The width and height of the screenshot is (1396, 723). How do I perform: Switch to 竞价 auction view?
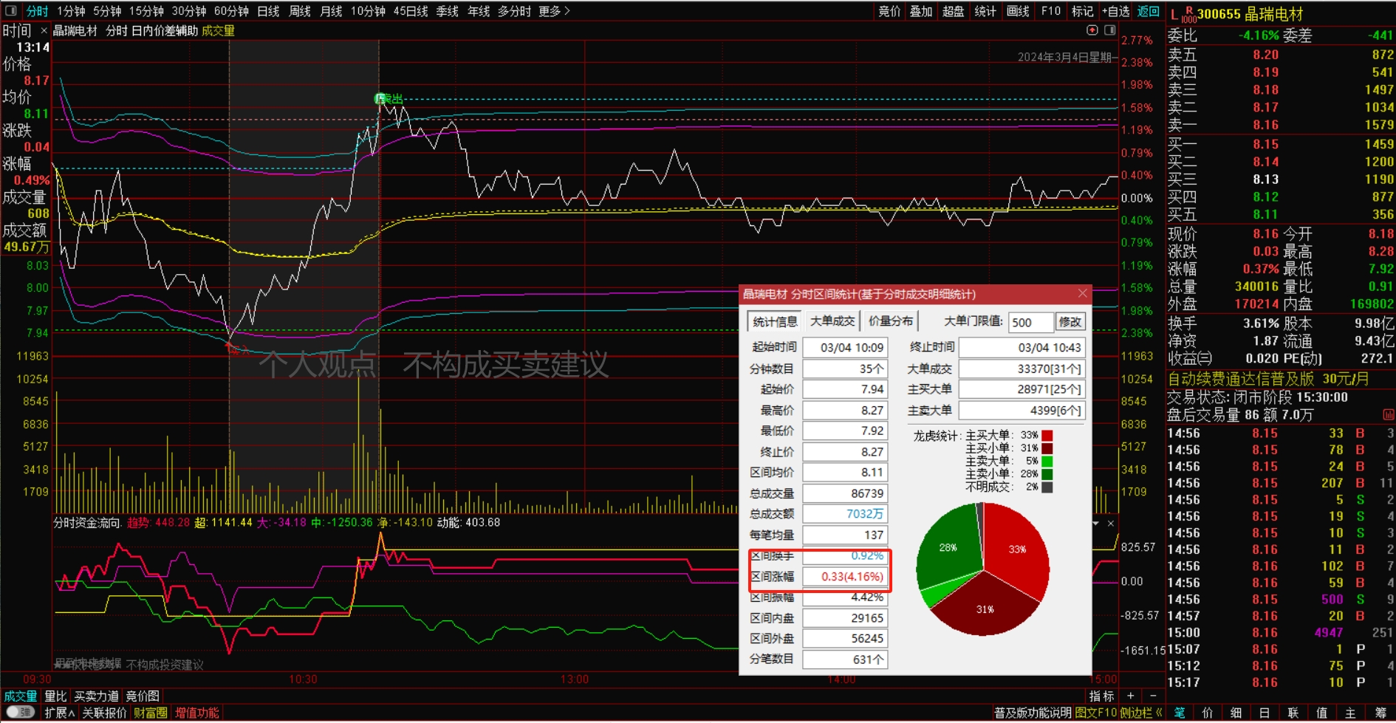click(x=889, y=11)
